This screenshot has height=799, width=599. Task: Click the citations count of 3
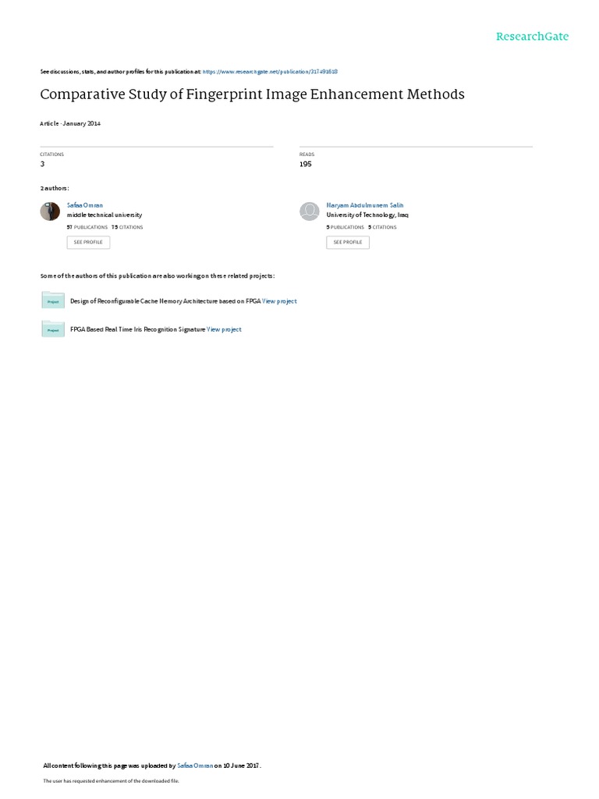(42, 164)
